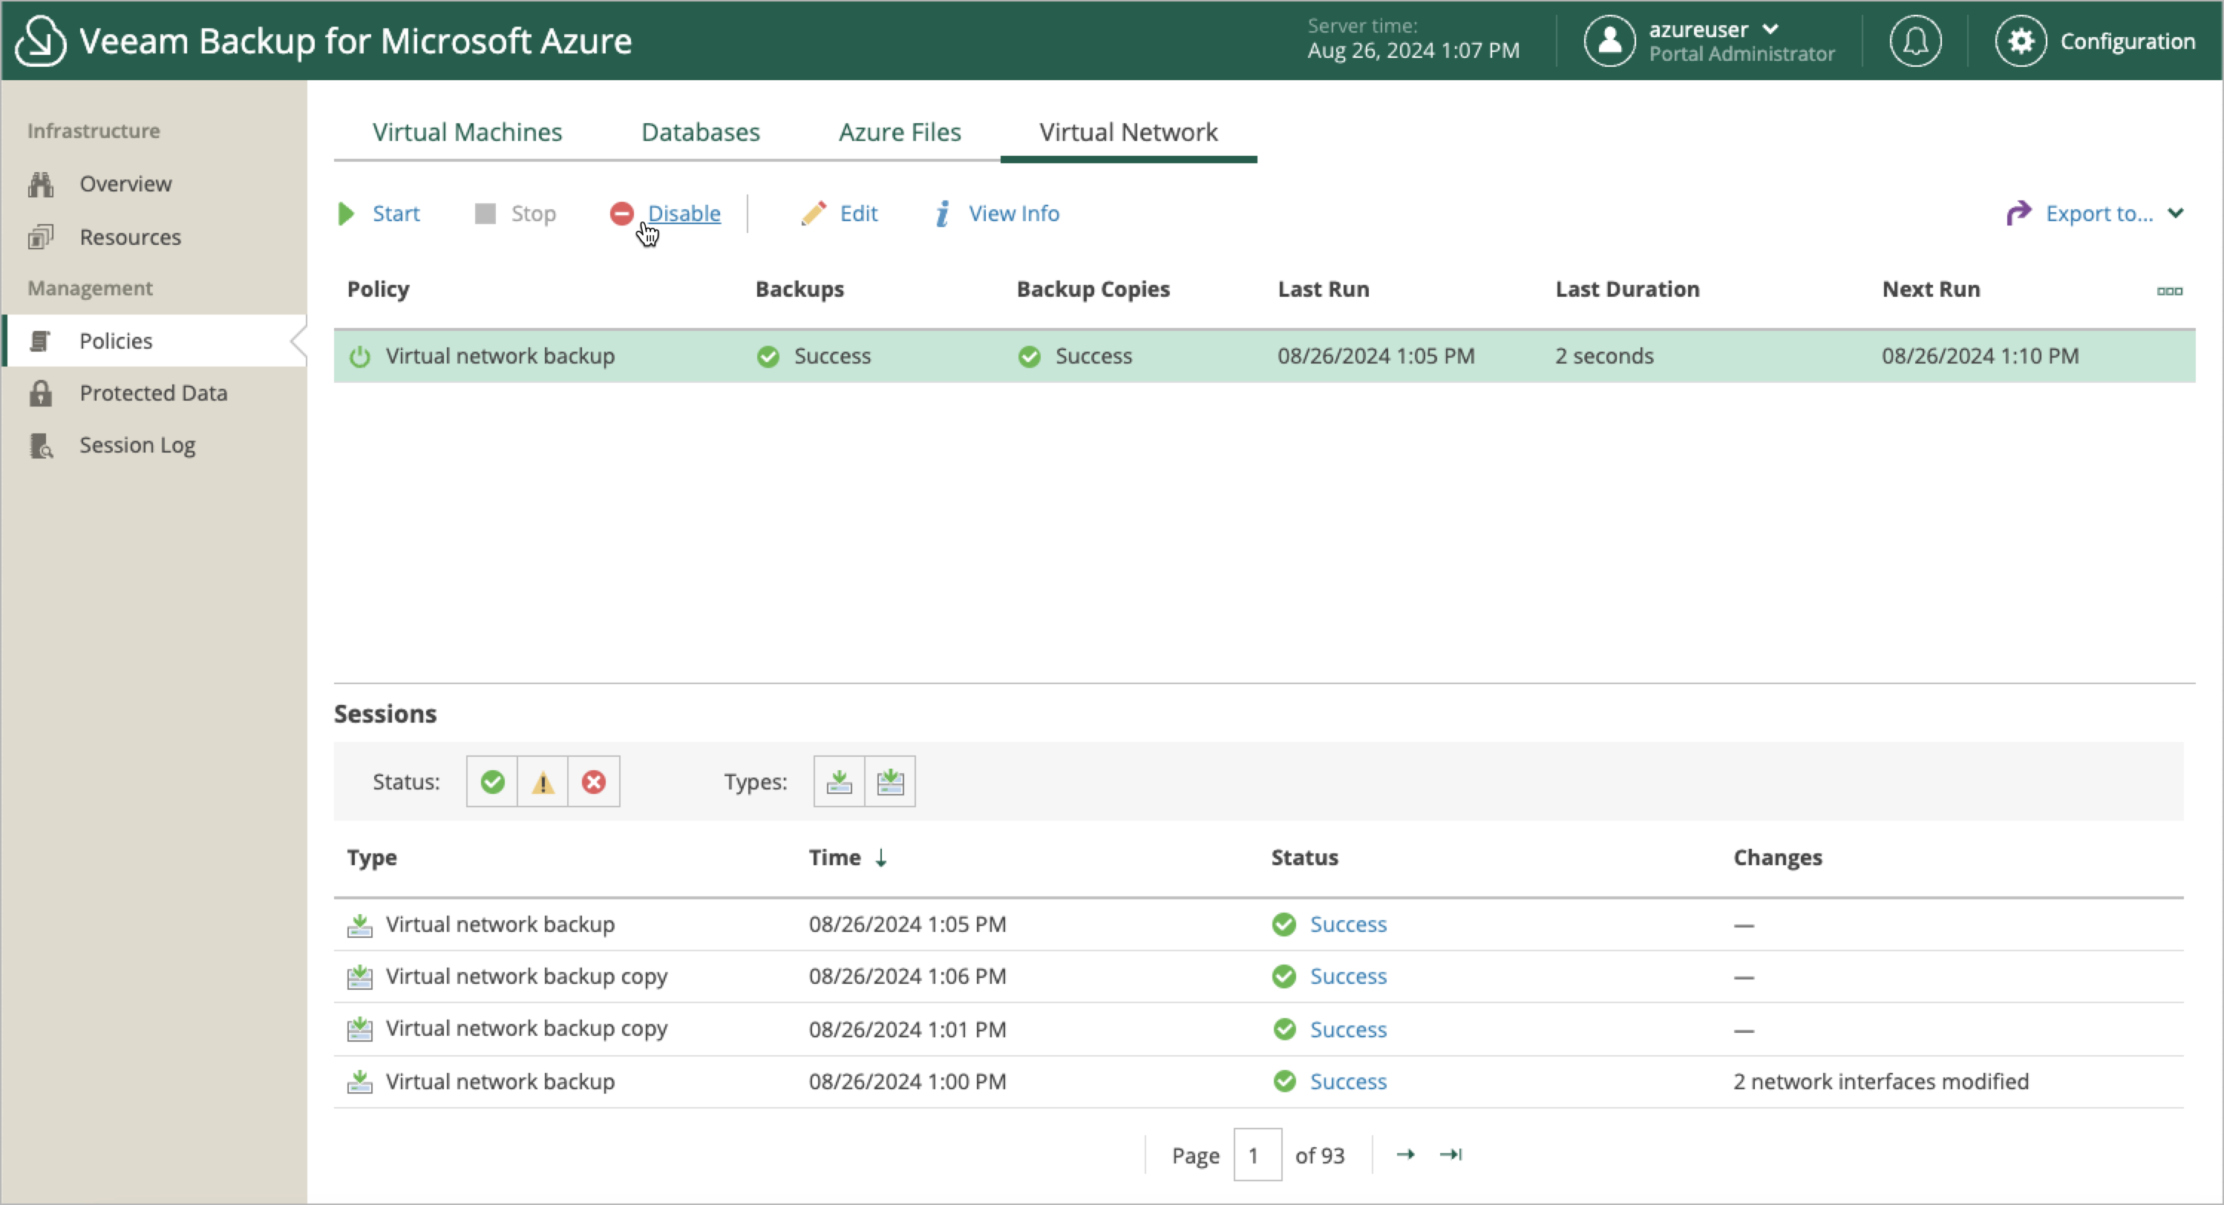The height and width of the screenshot is (1205, 2224).
Task: Edit the selected policy
Action: click(x=839, y=213)
